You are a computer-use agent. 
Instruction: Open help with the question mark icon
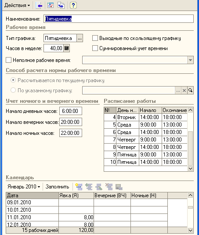click(73, 5)
